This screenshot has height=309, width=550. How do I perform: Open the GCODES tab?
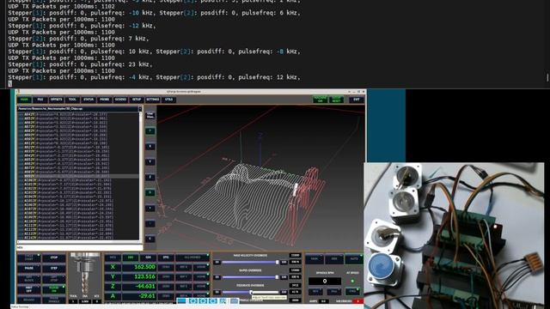pyautogui.click(x=120, y=100)
